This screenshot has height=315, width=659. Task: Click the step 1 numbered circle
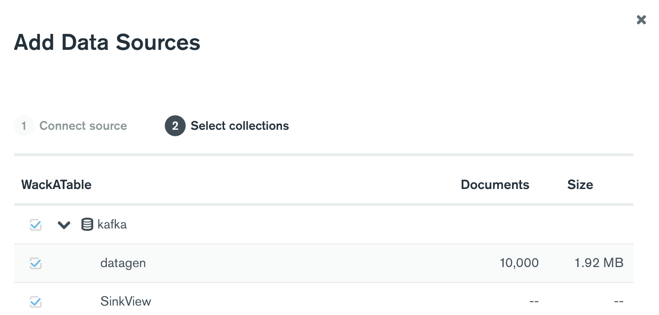[x=24, y=126]
